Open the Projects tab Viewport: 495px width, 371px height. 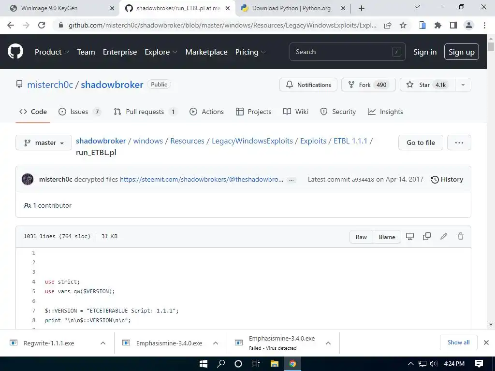point(253,112)
